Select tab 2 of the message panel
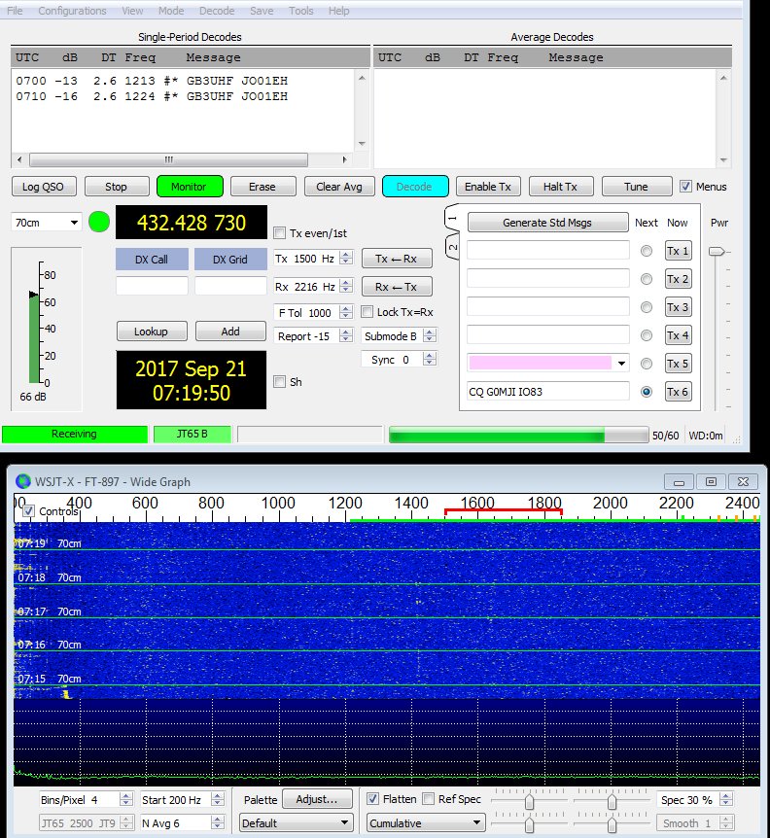This screenshot has height=838, width=770. [x=452, y=248]
